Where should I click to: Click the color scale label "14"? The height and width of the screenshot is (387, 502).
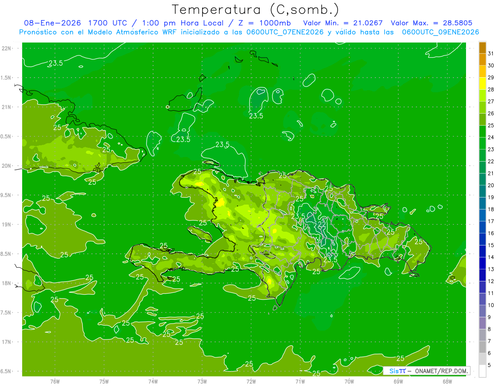[x=491, y=257]
